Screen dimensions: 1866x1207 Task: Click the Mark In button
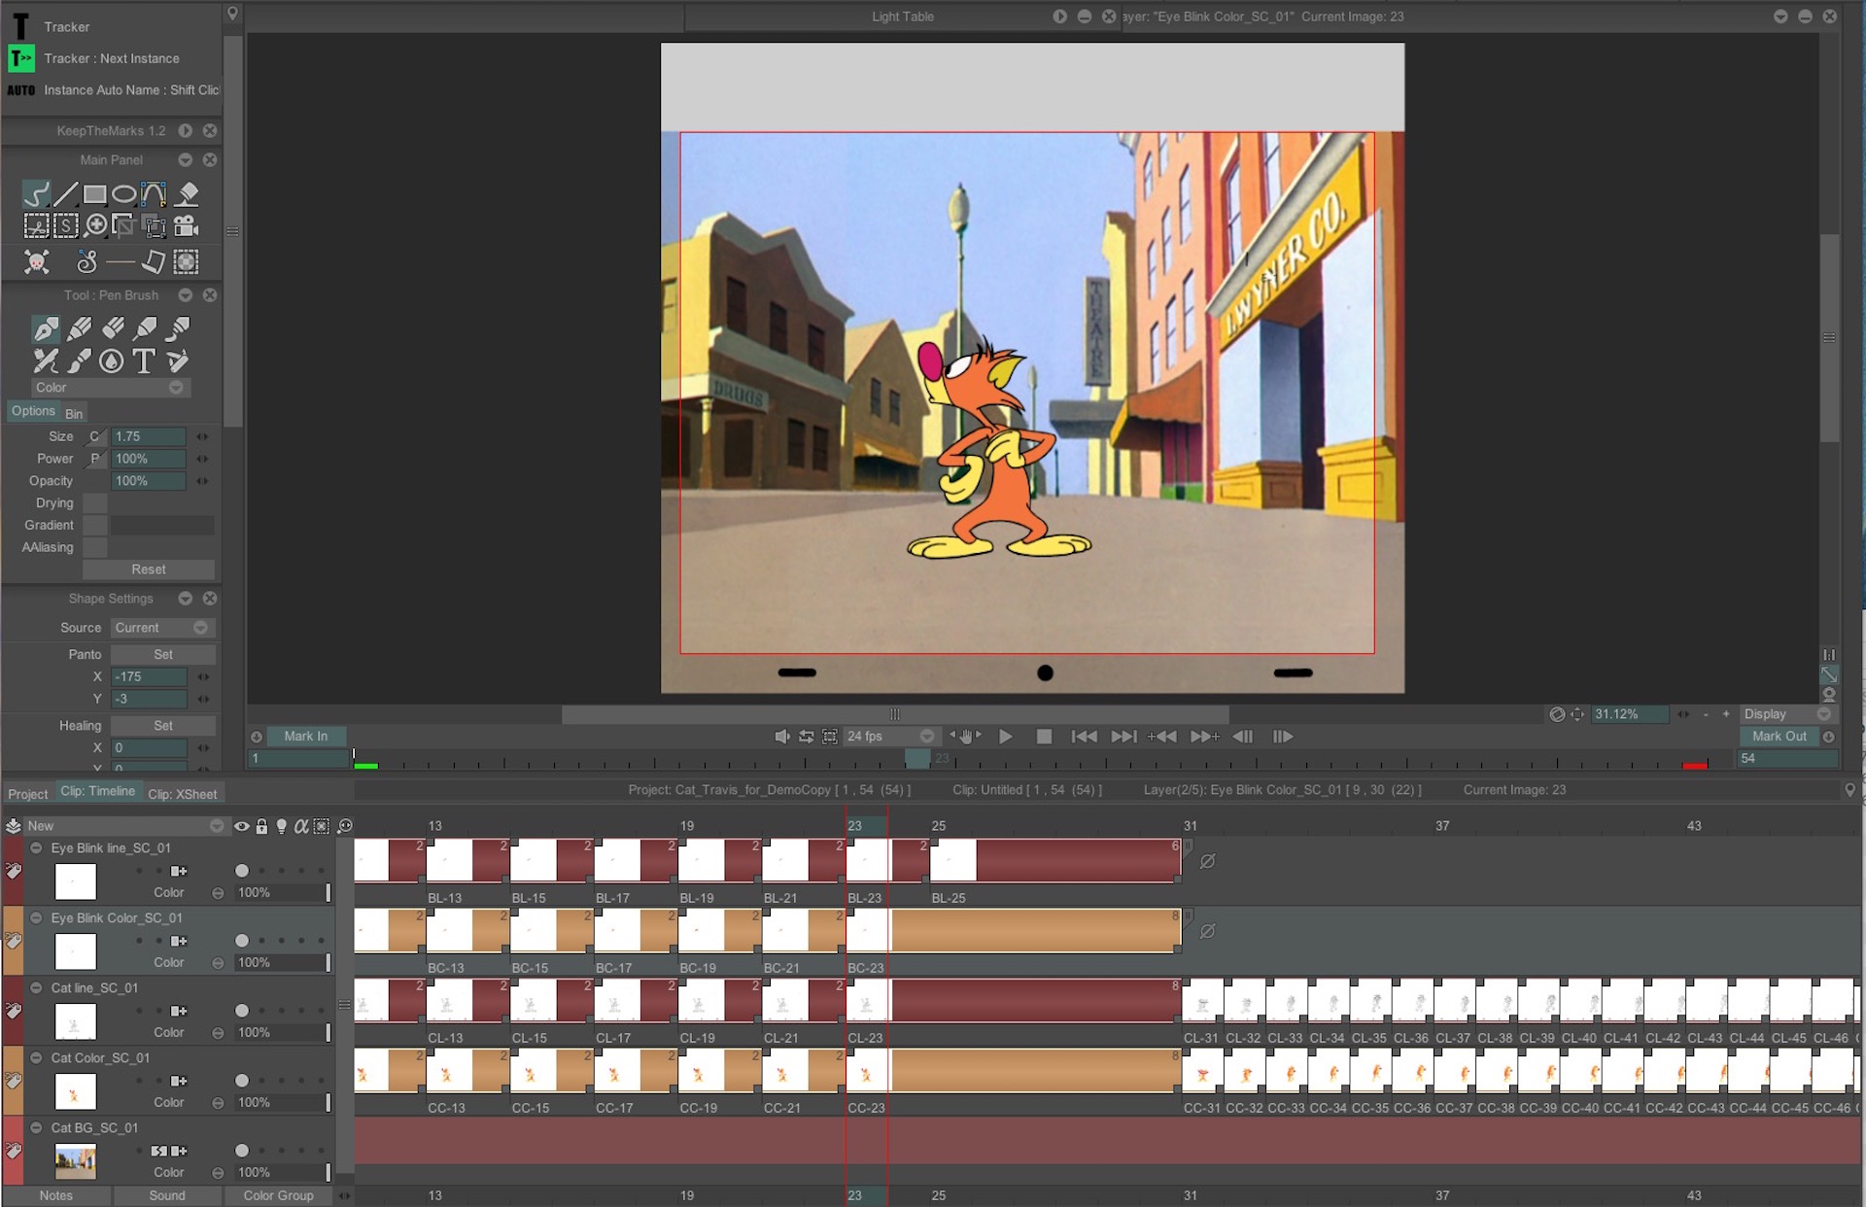[x=305, y=737]
